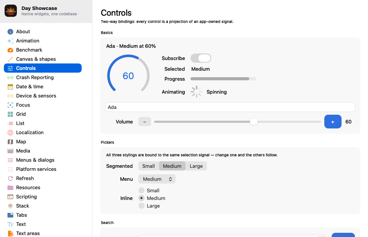
Task: Click the Search input field
Action: pyautogui.click(x=233, y=236)
